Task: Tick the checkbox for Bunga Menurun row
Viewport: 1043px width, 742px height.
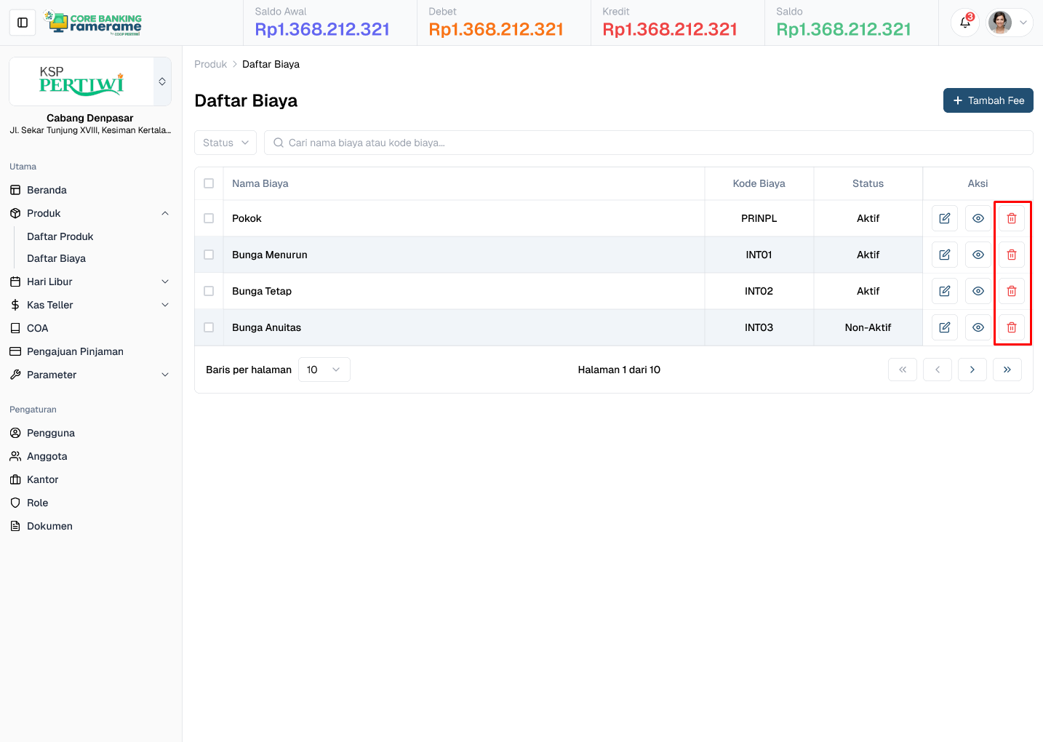Action: (209, 254)
